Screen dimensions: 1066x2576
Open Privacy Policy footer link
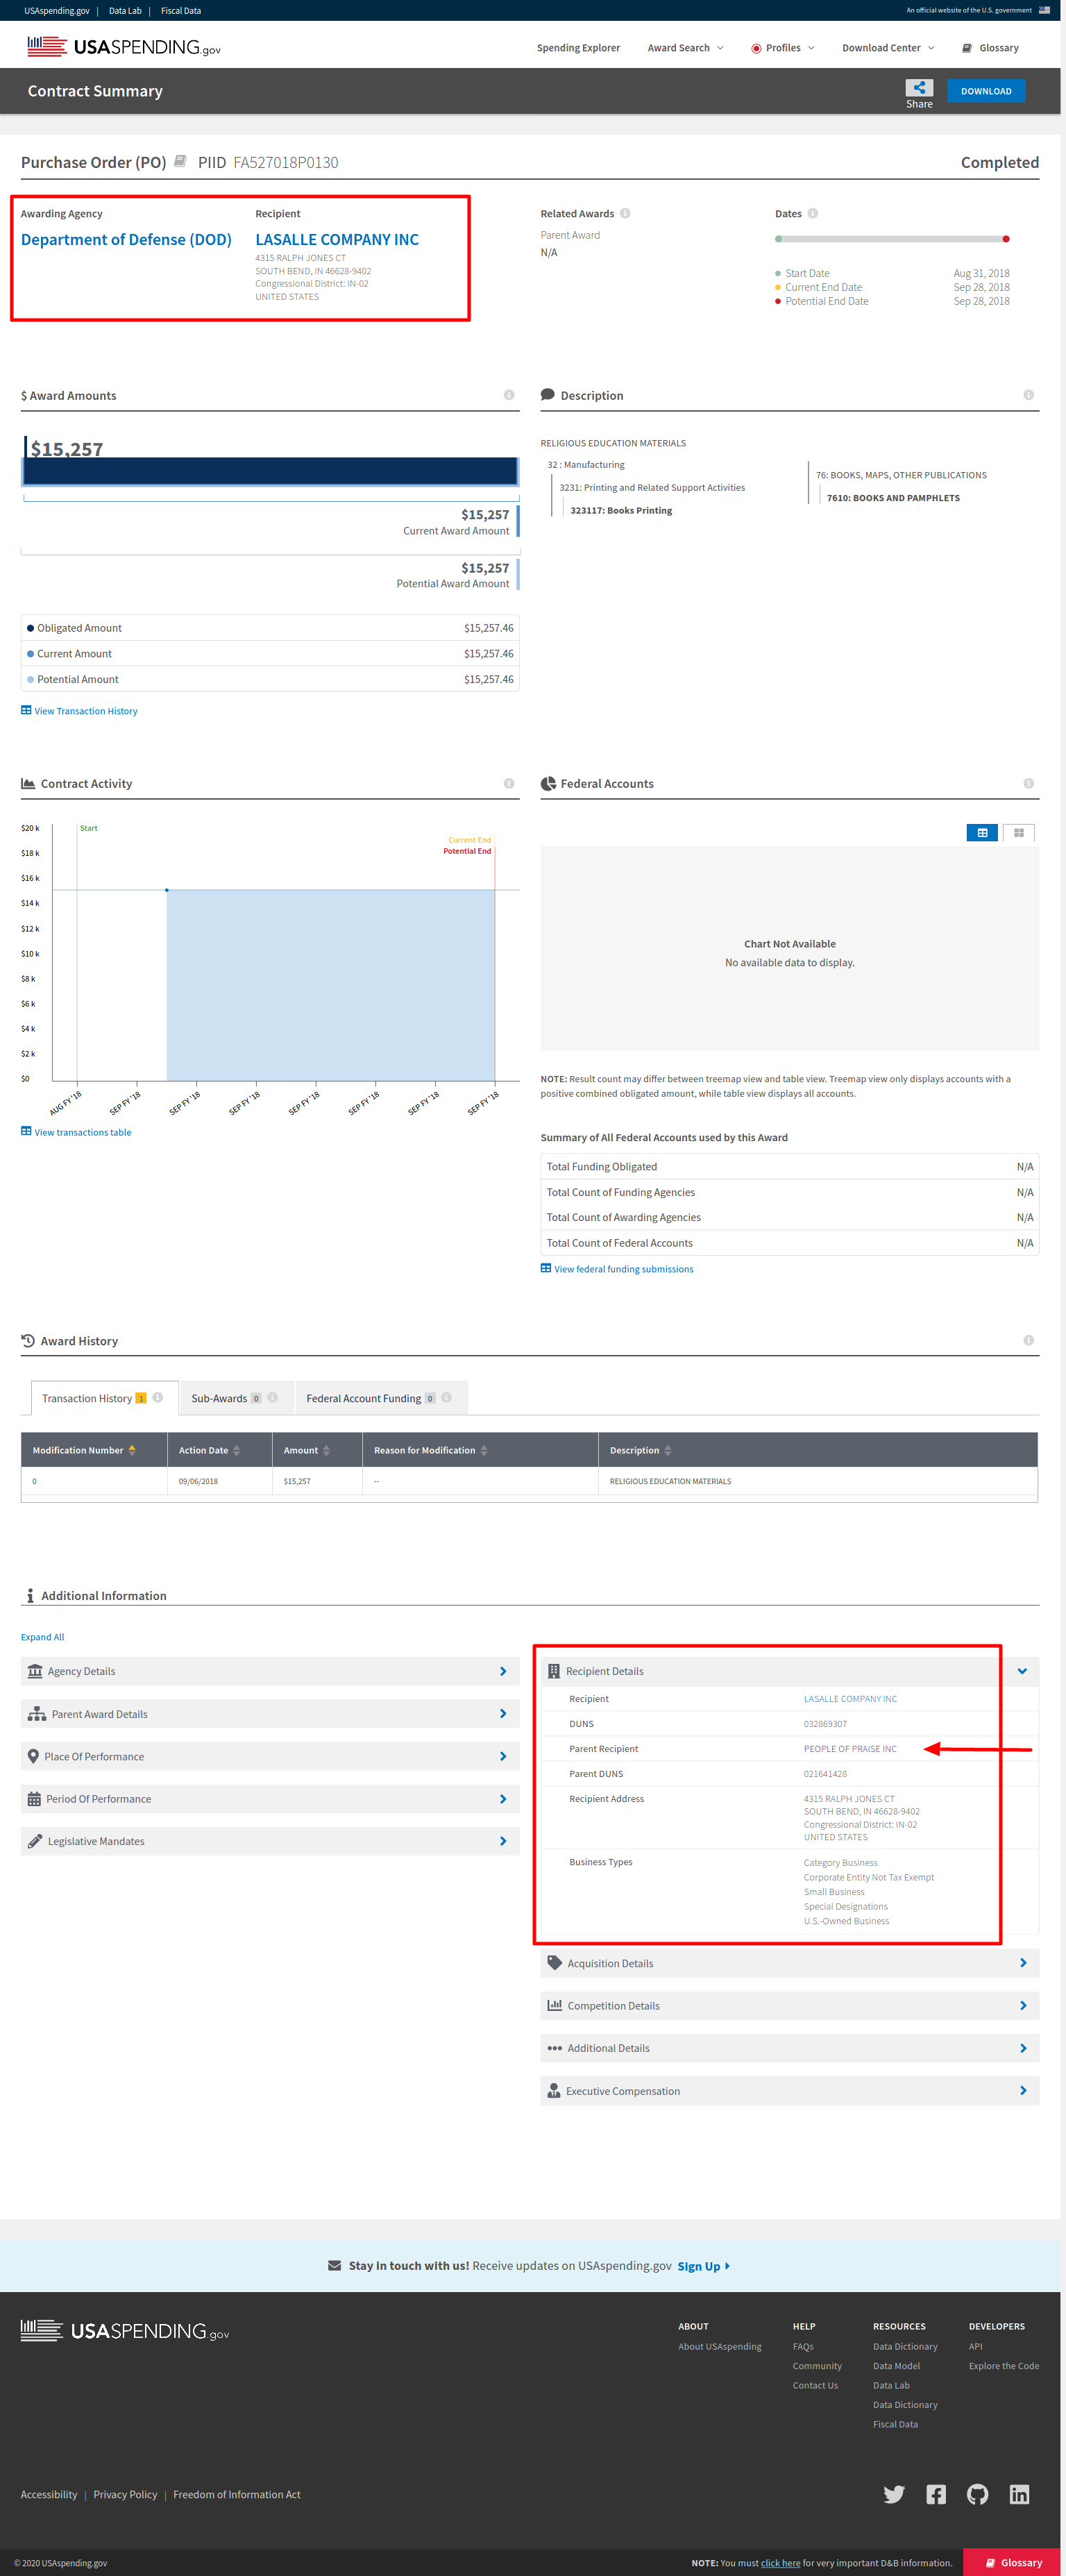[x=125, y=2494]
